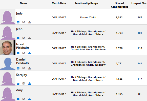Screen dimensions: 147x101
Task: Email Jean using envelope icon
Action: coord(18,38)
